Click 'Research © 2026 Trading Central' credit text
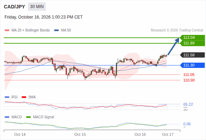 tap(177, 30)
